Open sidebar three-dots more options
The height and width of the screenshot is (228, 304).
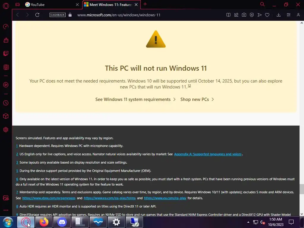(x=6, y=210)
